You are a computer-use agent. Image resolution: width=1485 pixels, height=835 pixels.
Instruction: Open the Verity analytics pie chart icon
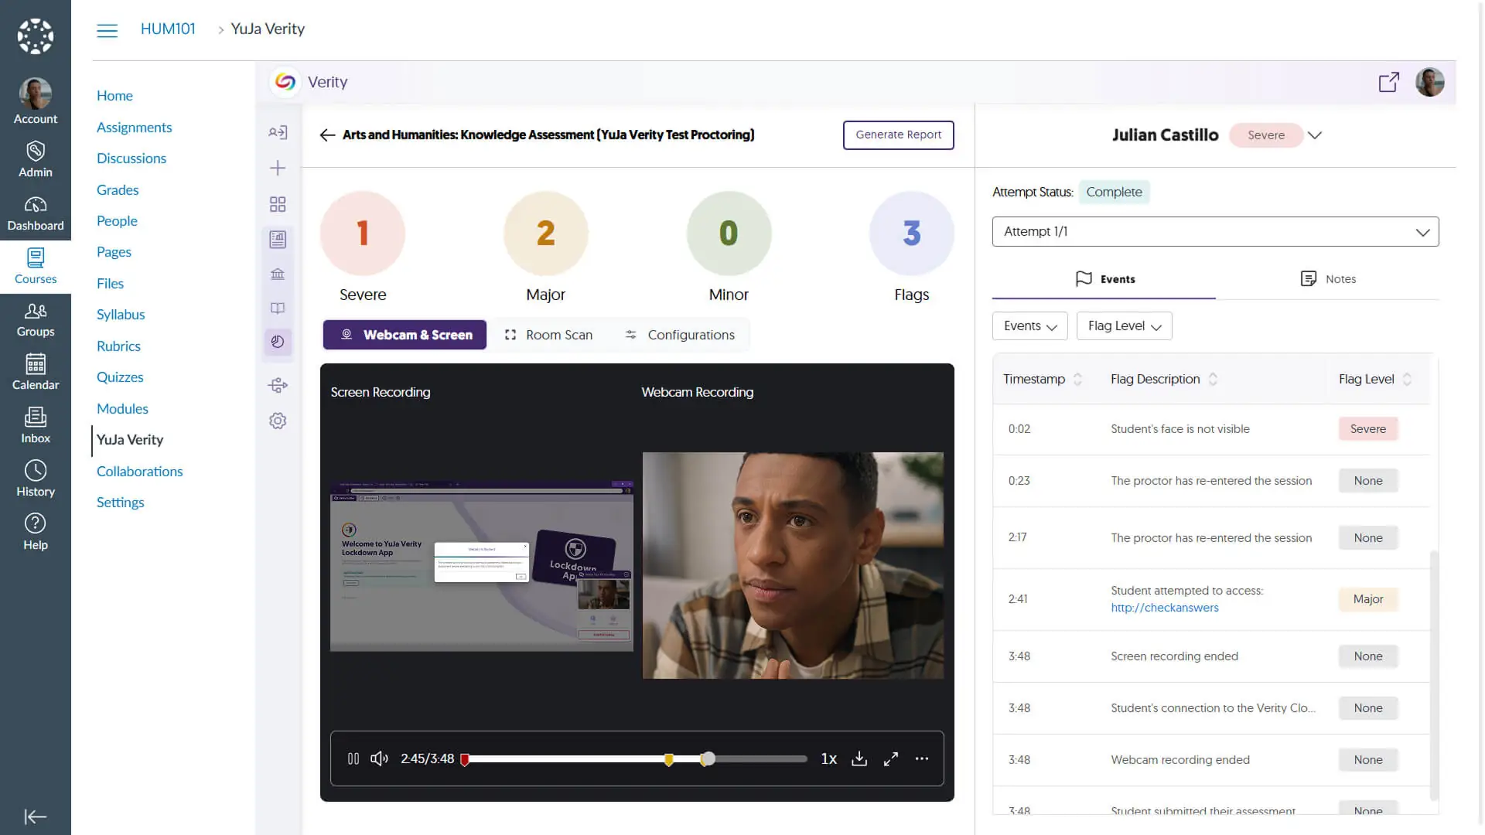pyautogui.click(x=278, y=342)
